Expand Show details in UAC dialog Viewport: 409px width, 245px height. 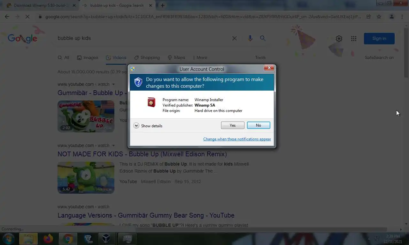(x=148, y=126)
